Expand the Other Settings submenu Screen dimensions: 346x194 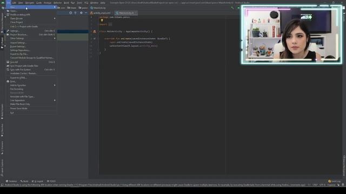coord(31,38)
